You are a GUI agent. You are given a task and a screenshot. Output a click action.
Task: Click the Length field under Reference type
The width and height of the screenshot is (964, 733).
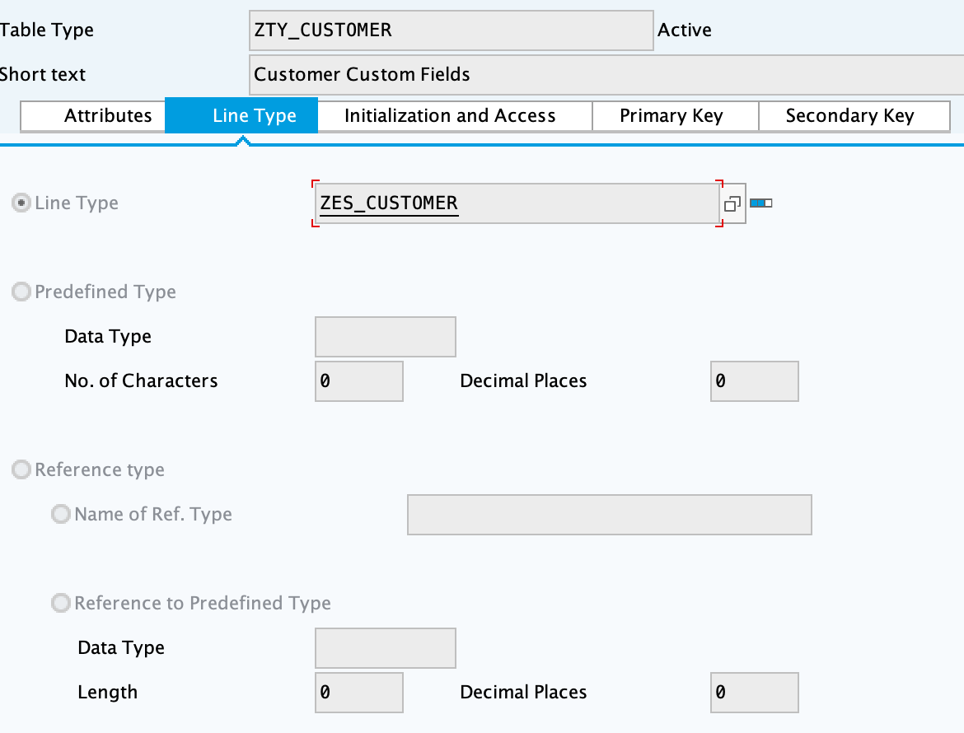pos(358,693)
